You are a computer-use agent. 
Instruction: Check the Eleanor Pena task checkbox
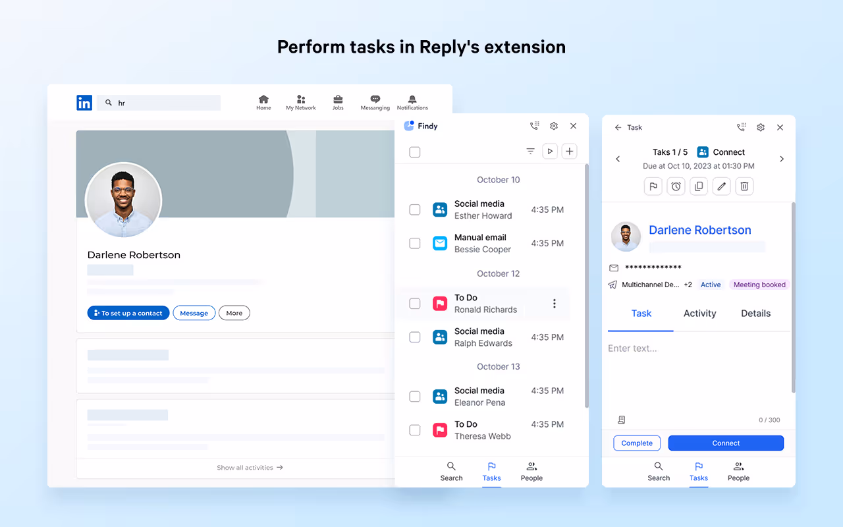click(x=415, y=397)
